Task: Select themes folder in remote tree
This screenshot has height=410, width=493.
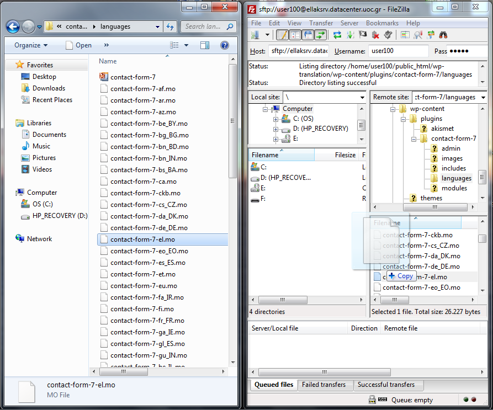Action: tap(431, 198)
